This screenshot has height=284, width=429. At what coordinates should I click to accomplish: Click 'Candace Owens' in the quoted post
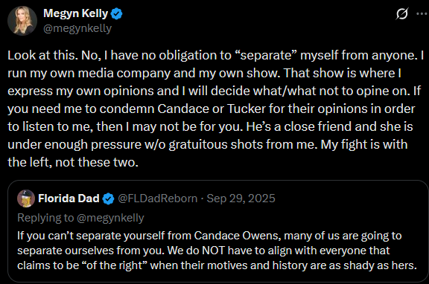click(238, 236)
